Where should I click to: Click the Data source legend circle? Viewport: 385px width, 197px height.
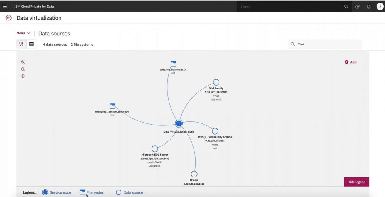119,192
